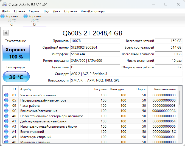
Task: Click the Хорошо 100 % health status button
Action: (16, 53)
